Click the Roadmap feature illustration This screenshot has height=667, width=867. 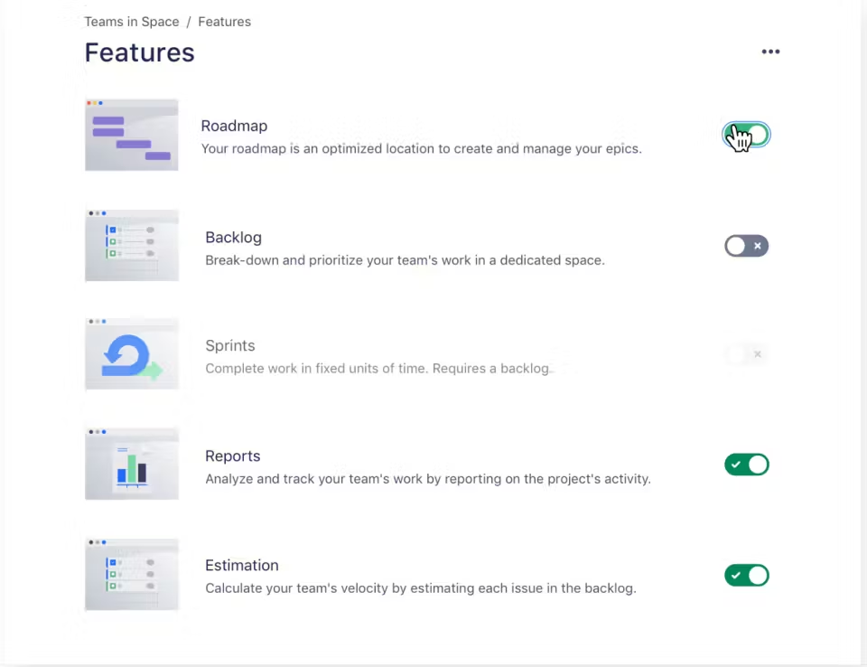[x=132, y=135]
